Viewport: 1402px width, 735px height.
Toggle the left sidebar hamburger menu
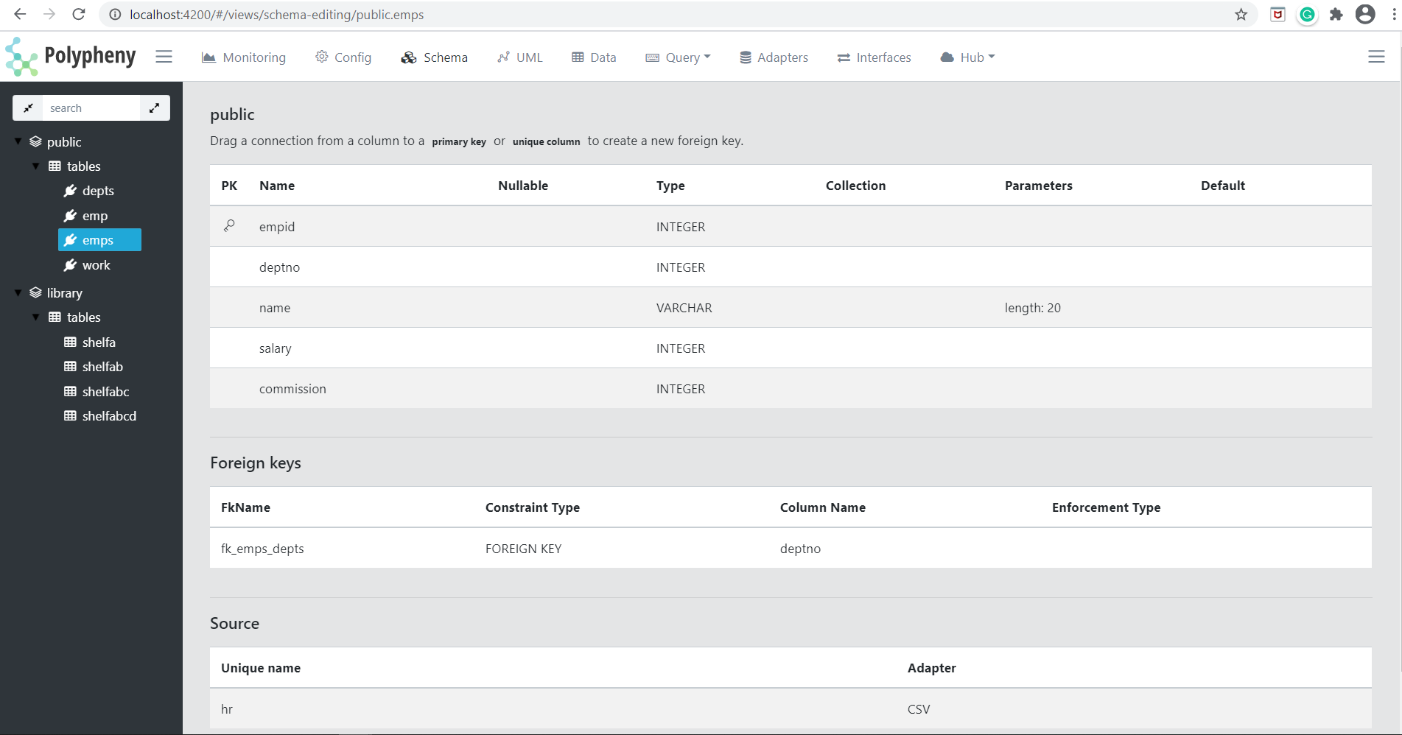pyautogui.click(x=164, y=56)
